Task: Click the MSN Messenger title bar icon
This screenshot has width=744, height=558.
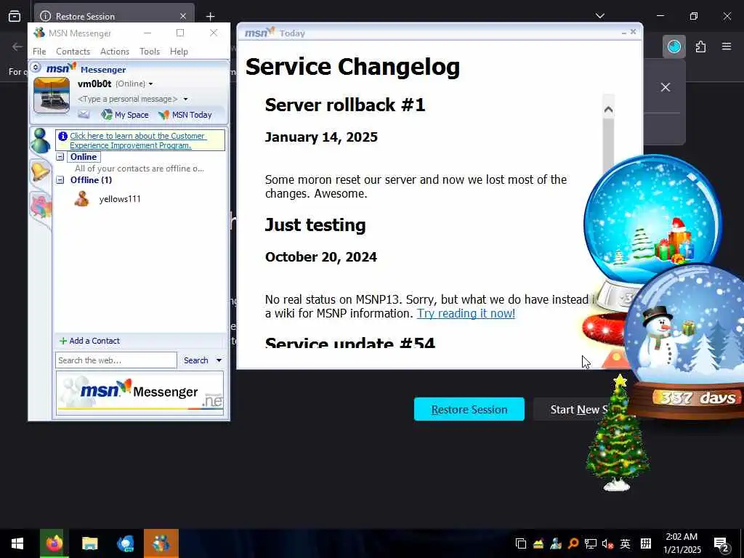Action: [39, 33]
